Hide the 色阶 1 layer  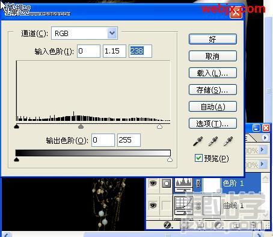point(153,183)
